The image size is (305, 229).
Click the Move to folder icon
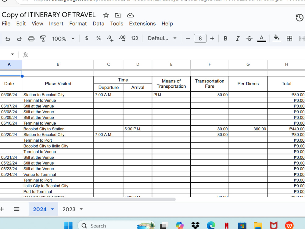click(118, 15)
